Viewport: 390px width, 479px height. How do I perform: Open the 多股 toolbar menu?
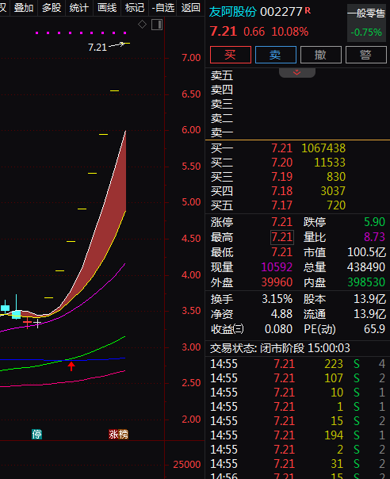coord(52,8)
